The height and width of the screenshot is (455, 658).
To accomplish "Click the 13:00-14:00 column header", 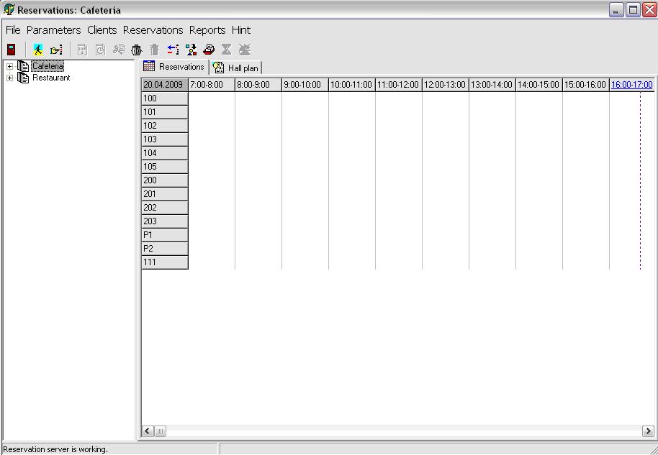I will coord(492,85).
